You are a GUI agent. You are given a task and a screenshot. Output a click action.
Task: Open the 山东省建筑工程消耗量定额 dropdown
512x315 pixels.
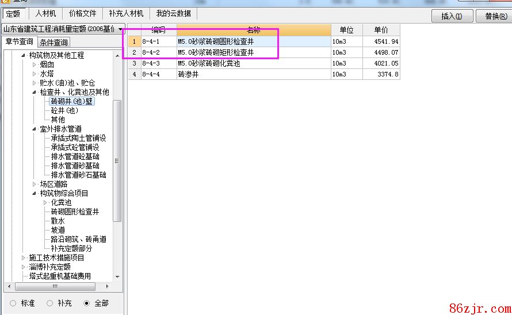coord(121,29)
